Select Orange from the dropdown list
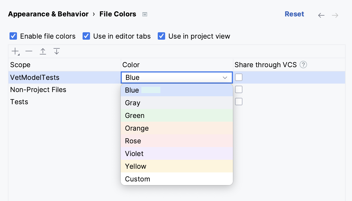352x201 pixels. (x=177, y=128)
